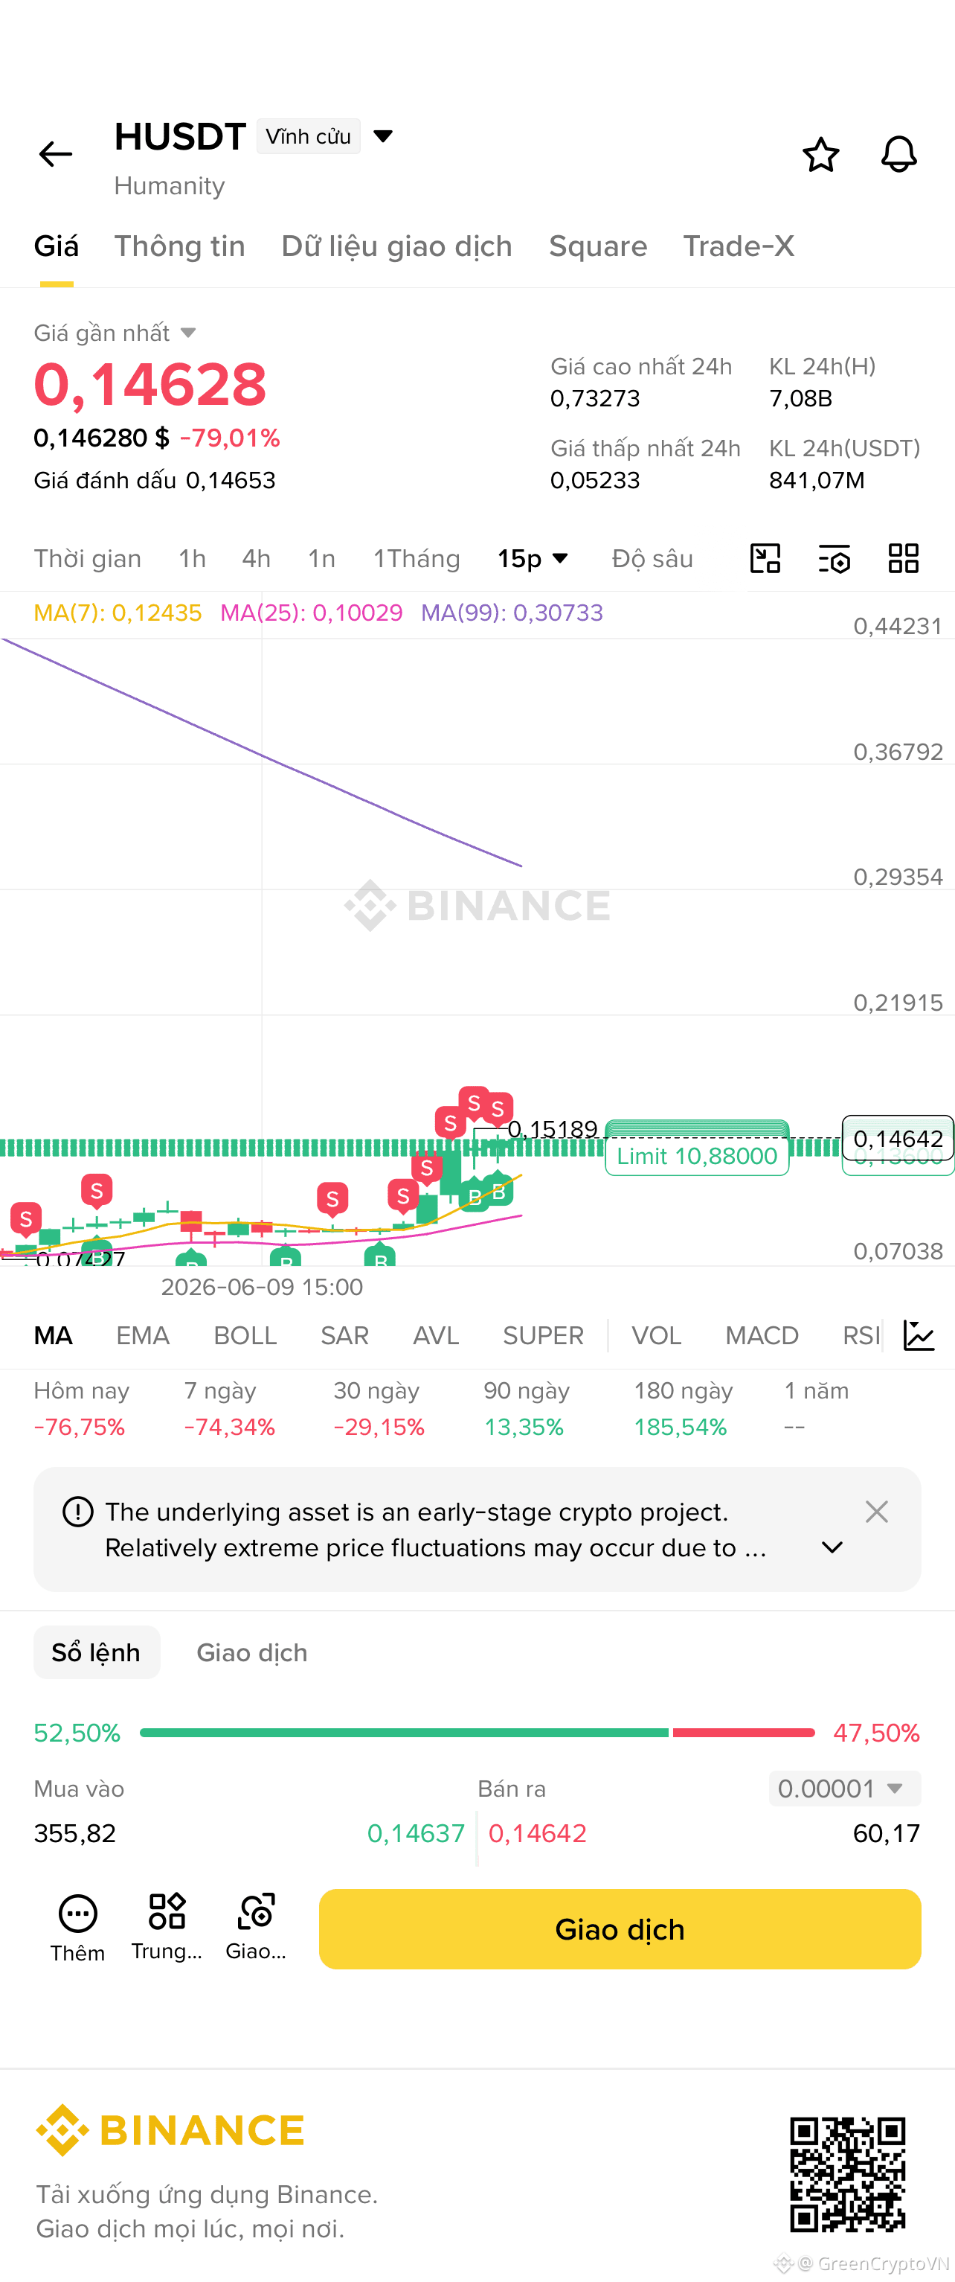Open the chart grid layout icon
Image resolution: width=955 pixels, height=2282 pixels.
click(903, 558)
